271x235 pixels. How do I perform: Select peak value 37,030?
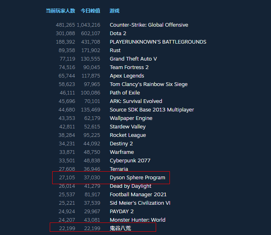pyautogui.click(x=92, y=178)
